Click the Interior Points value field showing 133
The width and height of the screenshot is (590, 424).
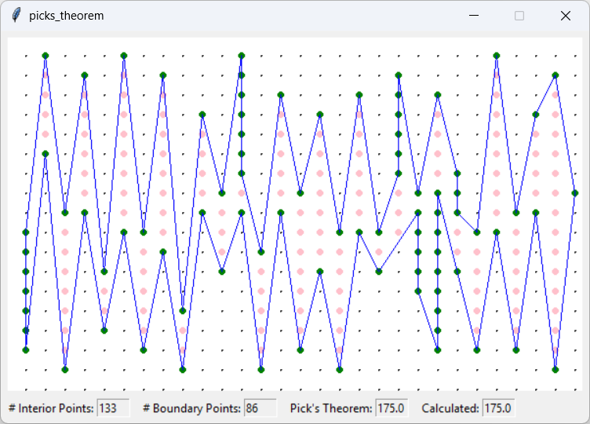click(113, 408)
